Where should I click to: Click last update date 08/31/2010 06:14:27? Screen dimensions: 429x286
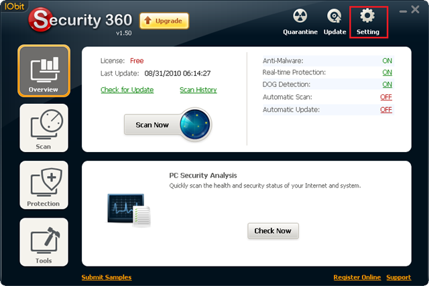click(x=178, y=73)
